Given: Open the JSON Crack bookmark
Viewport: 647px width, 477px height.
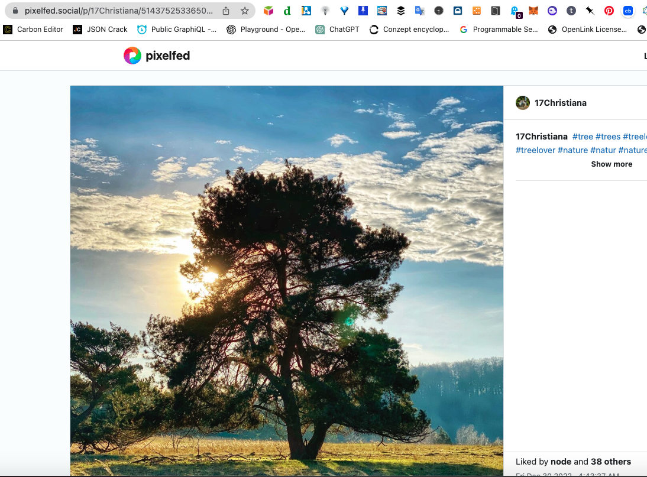Looking at the screenshot, I should point(101,30).
